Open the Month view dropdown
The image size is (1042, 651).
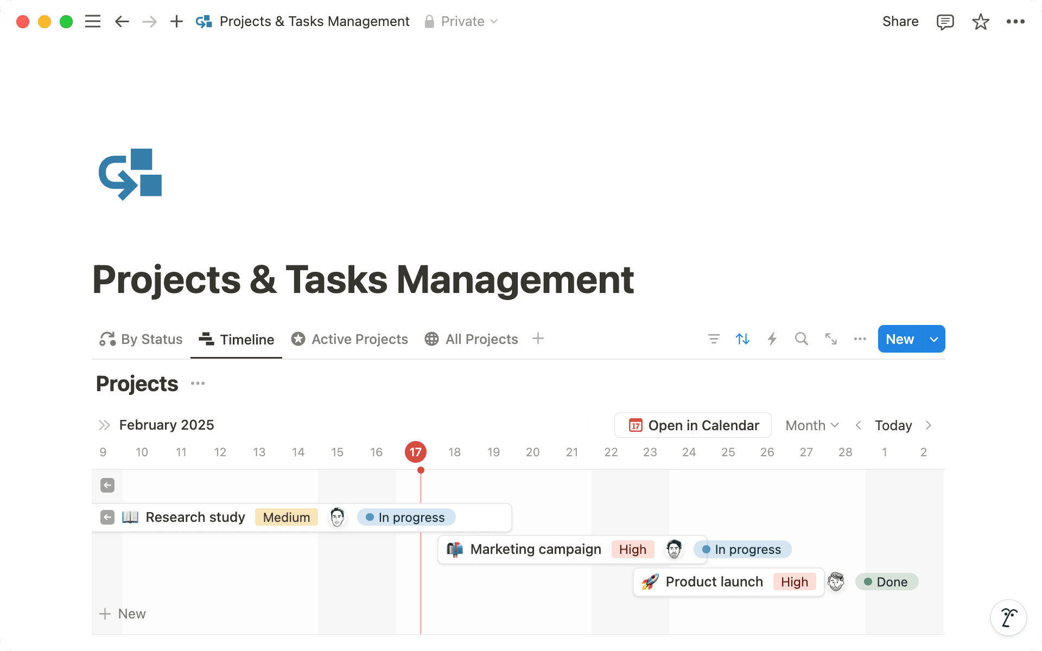tap(811, 425)
